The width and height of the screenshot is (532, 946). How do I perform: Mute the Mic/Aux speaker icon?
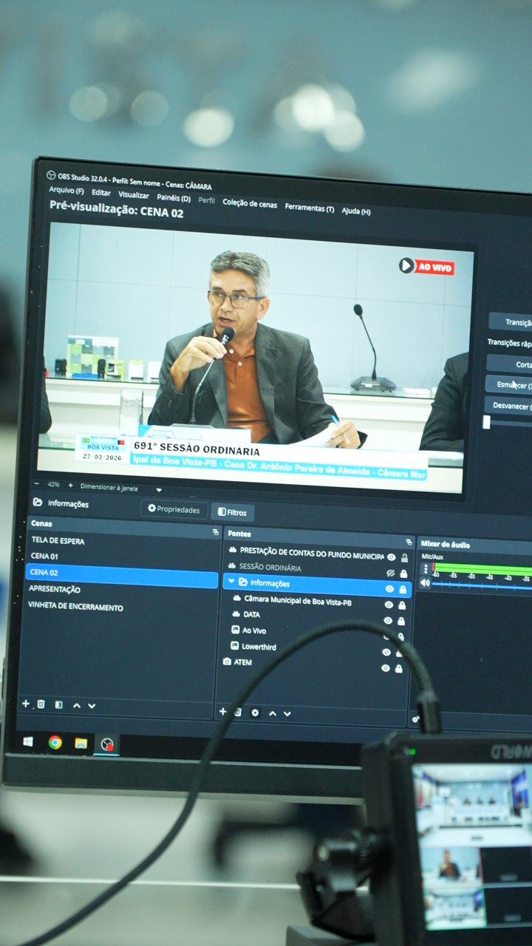[x=425, y=582]
